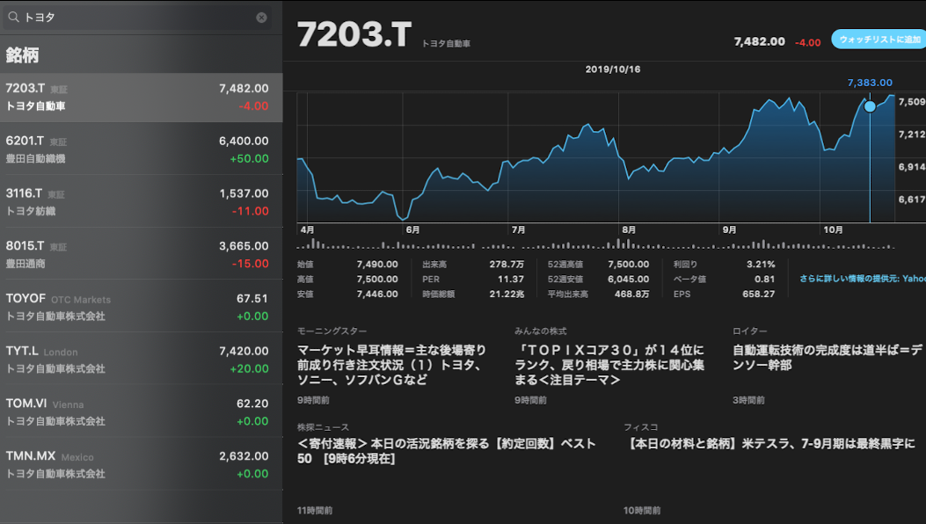Click the PER value 11.37
926x524 pixels.
510,279
